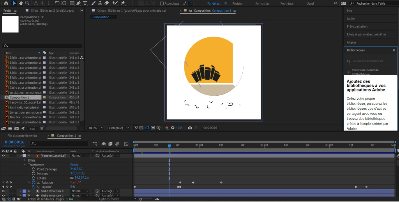Click the Home icon in the toolbar
Screen dimensions: 399x202
6,3
